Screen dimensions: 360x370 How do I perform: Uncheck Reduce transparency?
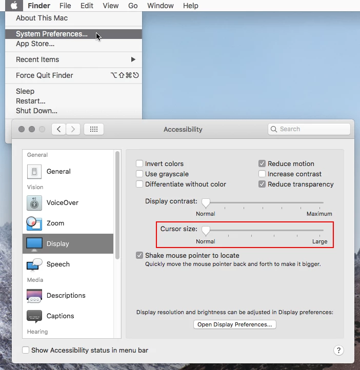(x=262, y=184)
